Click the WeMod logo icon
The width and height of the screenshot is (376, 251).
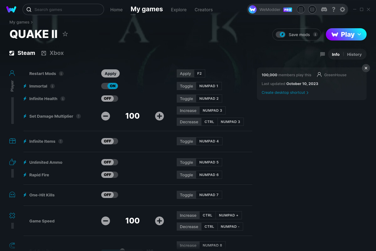point(11,9)
